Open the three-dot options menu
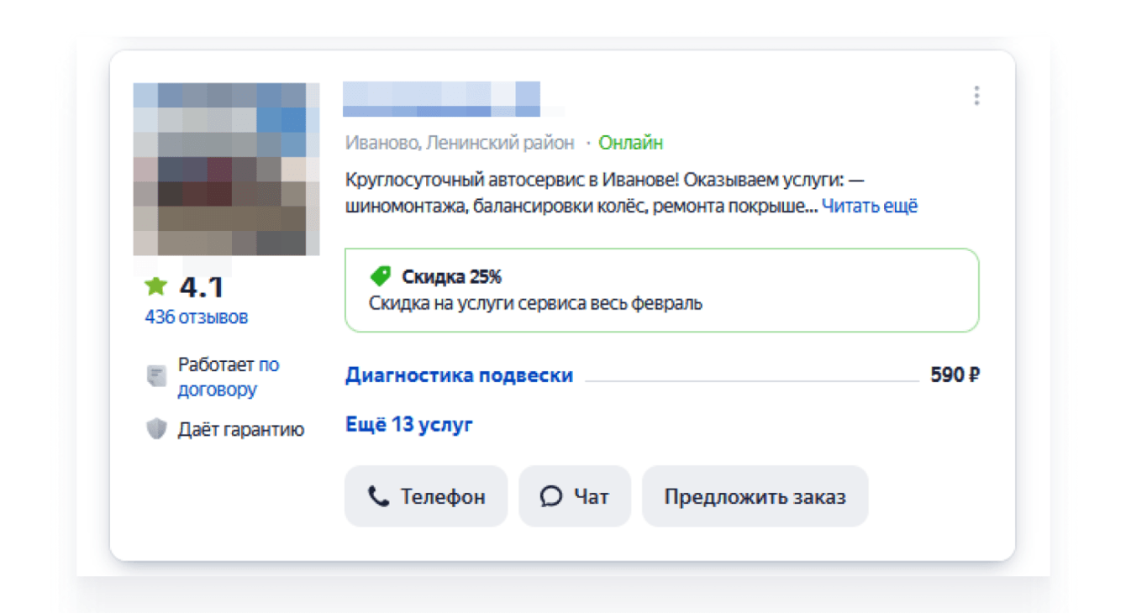Image resolution: width=1126 pixels, height=613 pixels. pos(976,96)
